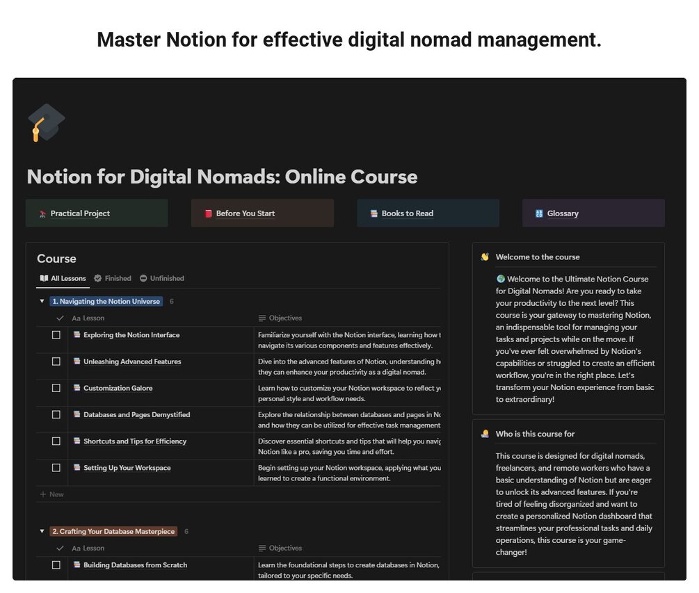Open the Practical Project page
Viewport: 699px width, 593px height.
click(97, 213)
